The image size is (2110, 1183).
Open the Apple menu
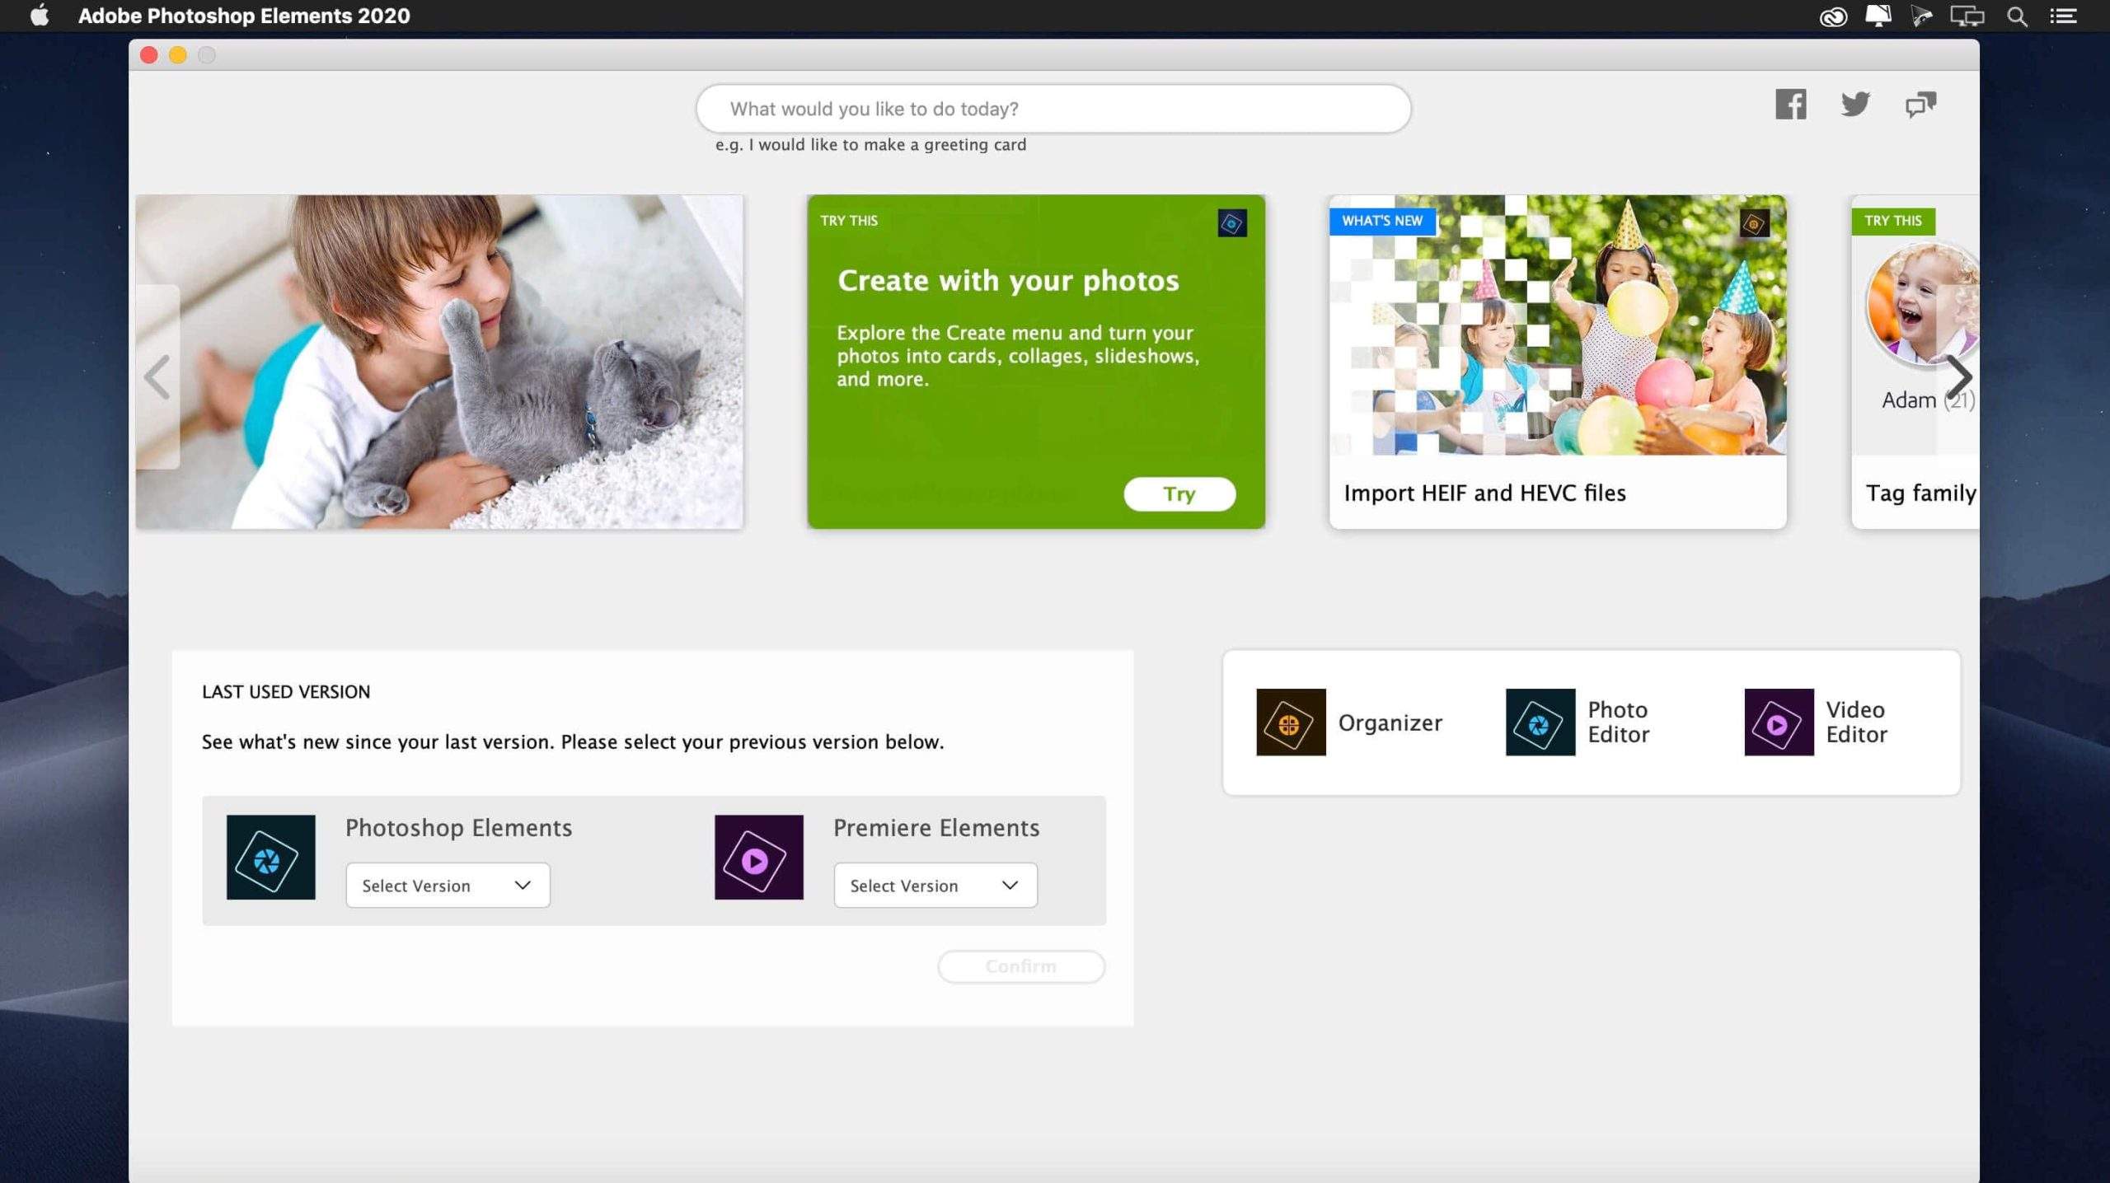39,16
